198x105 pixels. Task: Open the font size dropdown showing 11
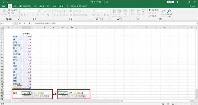click(x=44, y=11)
